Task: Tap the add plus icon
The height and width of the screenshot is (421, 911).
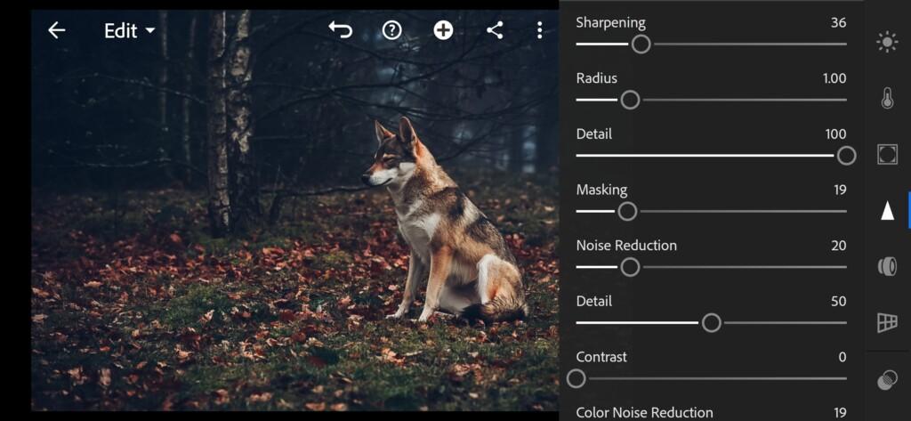Action: 443,29
